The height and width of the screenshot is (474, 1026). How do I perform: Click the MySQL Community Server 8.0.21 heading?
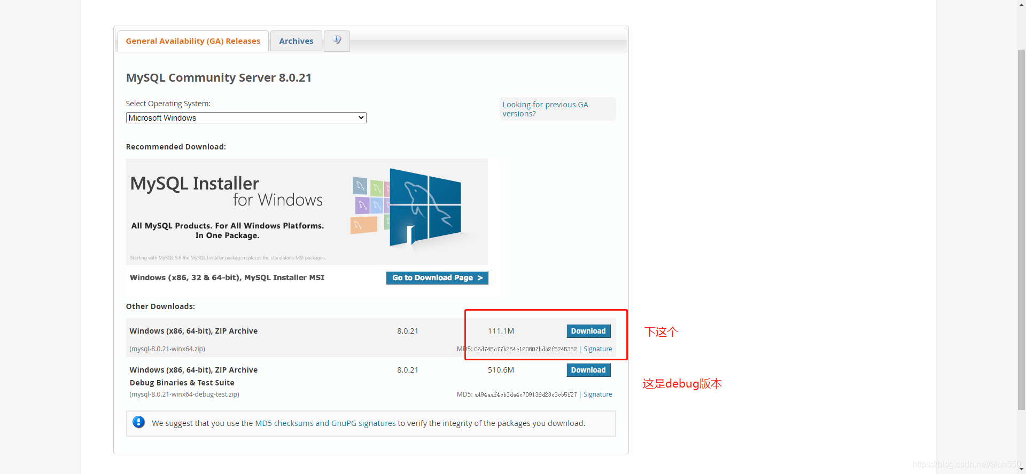point(219,78)
